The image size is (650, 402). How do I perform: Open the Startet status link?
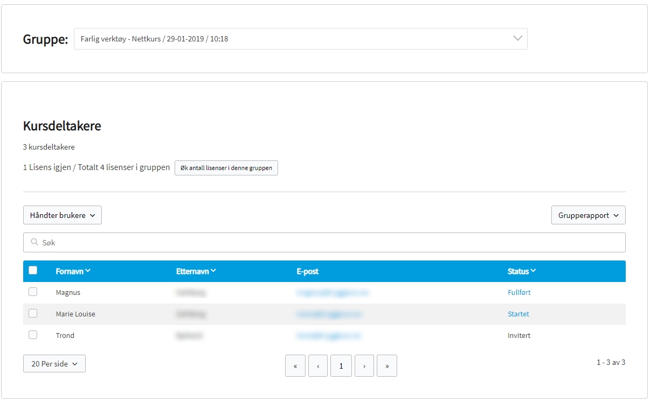point(518,314)
